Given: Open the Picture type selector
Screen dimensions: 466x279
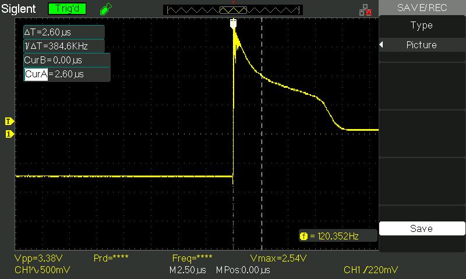Looking at the screenshot, I should click(422, 45).
